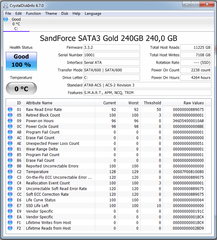217x240 pixels.
Task: Click status icon for AB Program Fail Count
Action: [x=10, y=132]
